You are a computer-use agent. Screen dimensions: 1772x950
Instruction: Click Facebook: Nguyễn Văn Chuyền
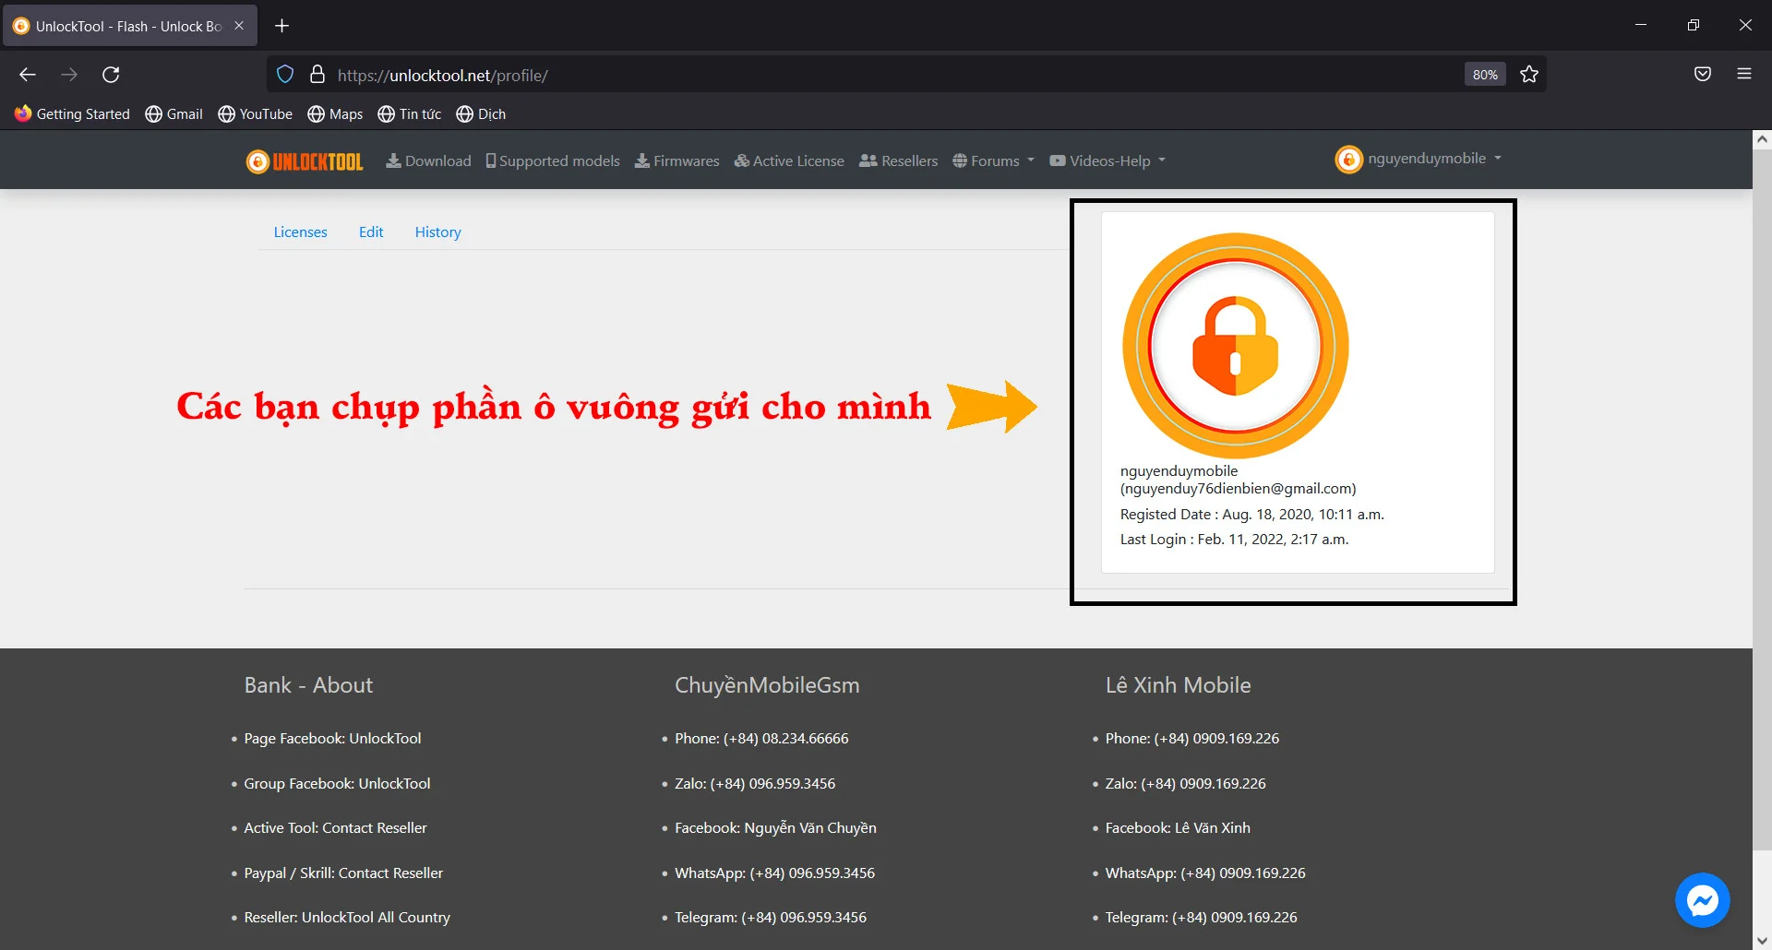coord(775,828)
